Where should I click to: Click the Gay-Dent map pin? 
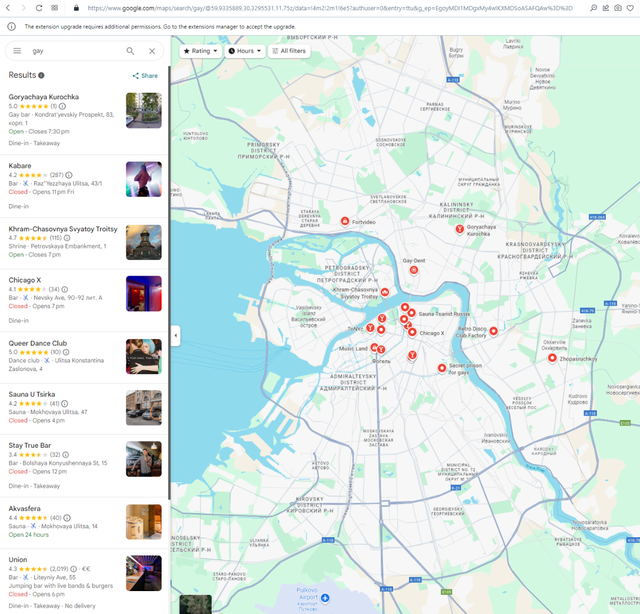pyautogui.click(x=414, y=270)
